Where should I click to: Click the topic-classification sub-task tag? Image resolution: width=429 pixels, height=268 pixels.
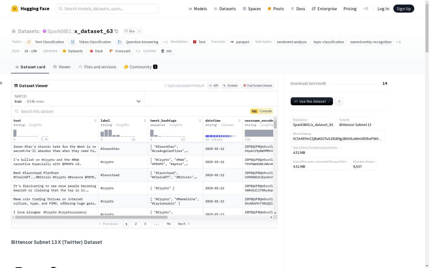329,42
